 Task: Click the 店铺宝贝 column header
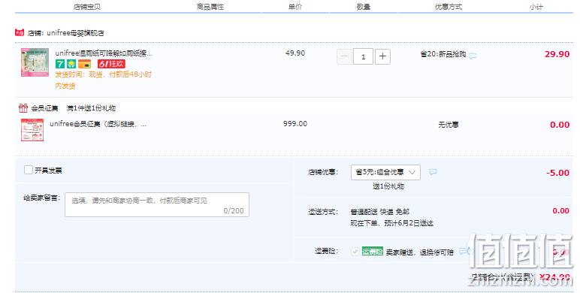[x=87, y=7]
